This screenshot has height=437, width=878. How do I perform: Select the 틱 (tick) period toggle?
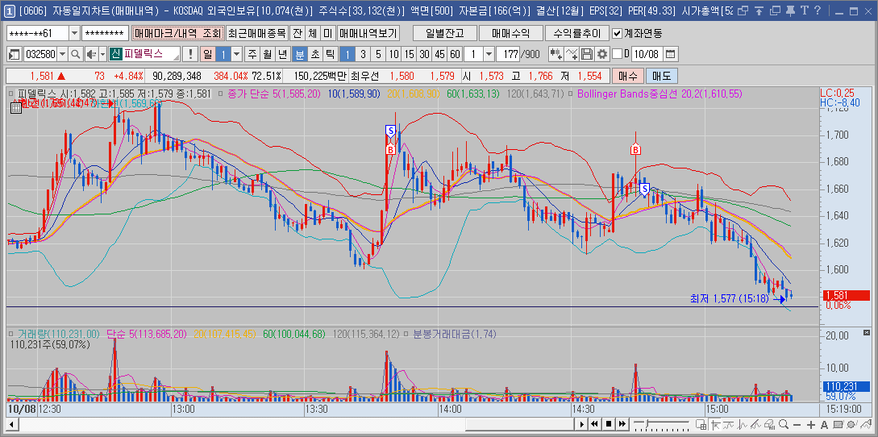[x=331, y=54]
